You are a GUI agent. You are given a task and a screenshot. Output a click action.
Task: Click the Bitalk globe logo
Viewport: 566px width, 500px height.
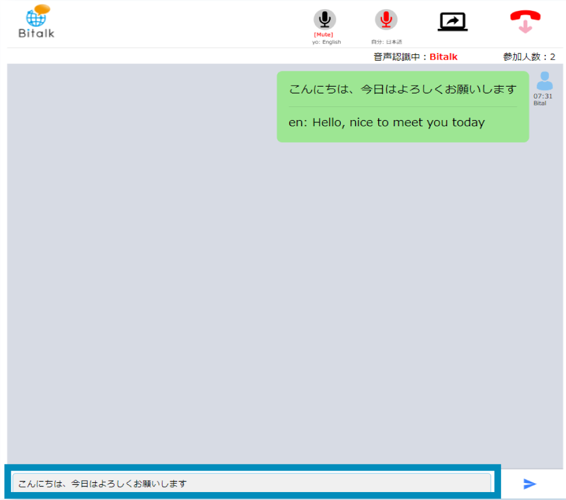(x=37, y=21)
